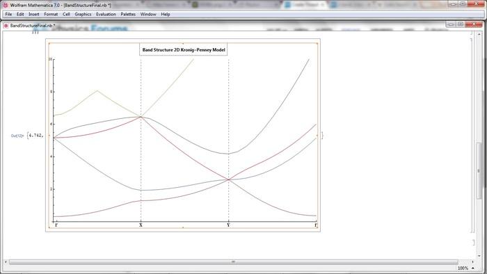
Task: Select the Band Structure plot title label
Action: point(184,49)
